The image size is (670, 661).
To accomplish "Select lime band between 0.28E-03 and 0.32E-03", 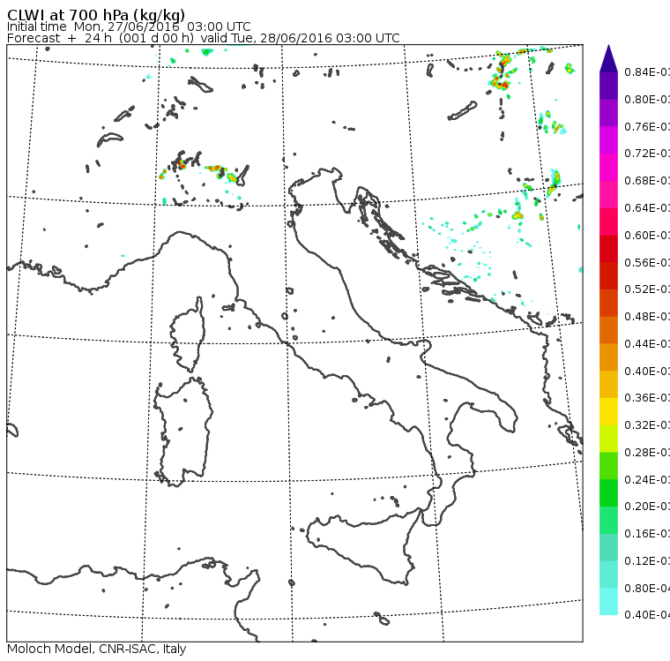I will pyautogui.click(x=608, y=439).
